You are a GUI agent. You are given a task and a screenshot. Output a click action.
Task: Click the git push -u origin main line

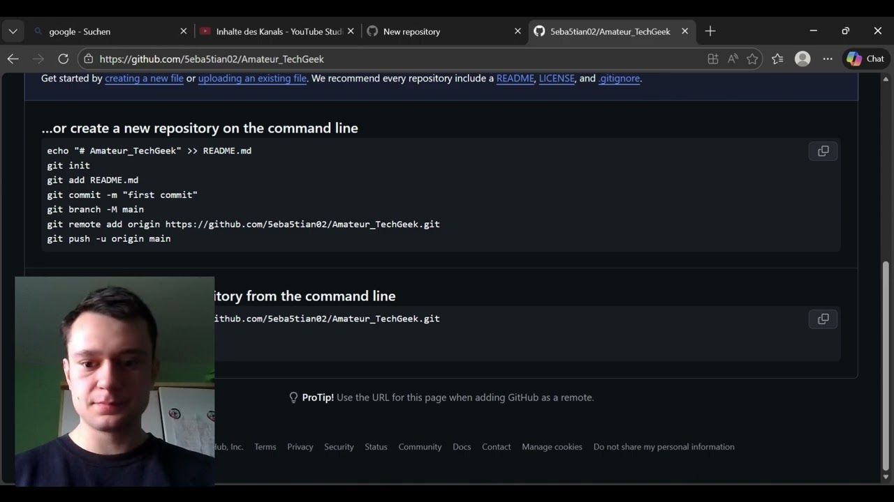pyautogui.click(x=109, y=238)
